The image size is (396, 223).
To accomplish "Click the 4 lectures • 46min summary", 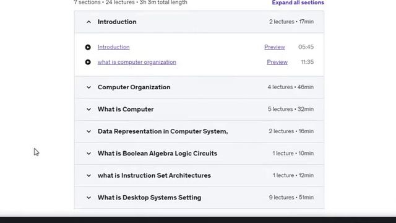I will pyautogui.click(x=290, y=87).
